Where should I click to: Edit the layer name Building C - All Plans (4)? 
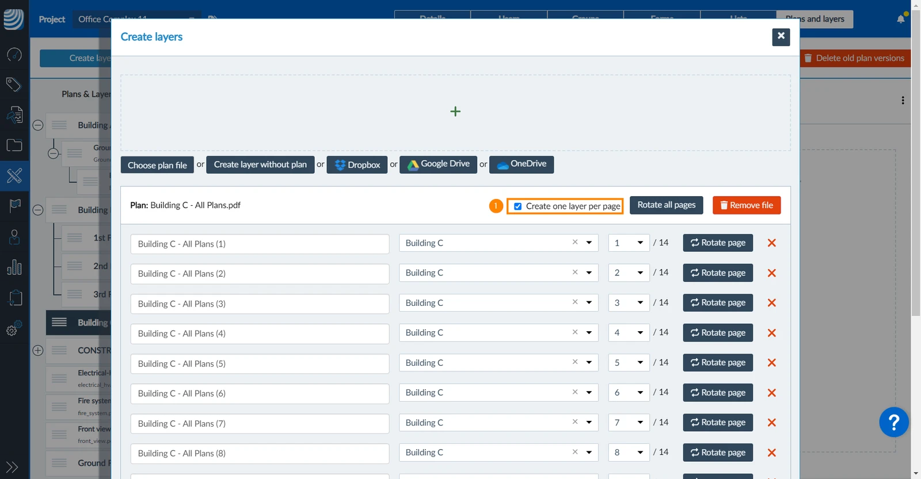tap(260, 334)
